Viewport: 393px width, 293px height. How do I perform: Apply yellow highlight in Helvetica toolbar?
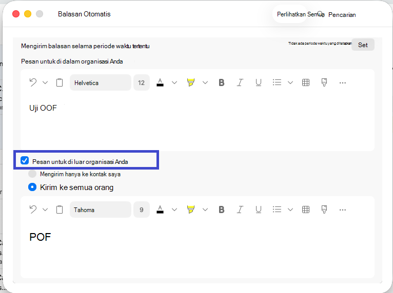191,82
